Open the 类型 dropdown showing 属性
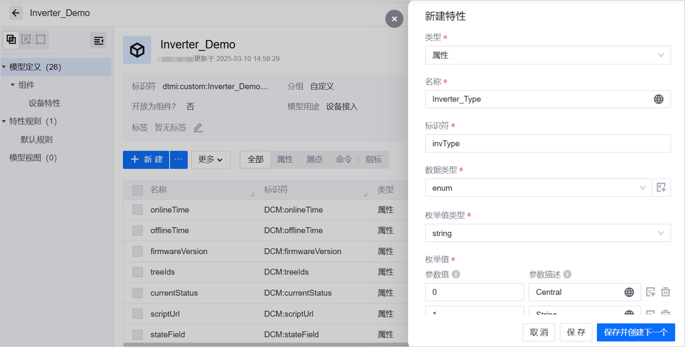The image size is (685, 347). coord(547,55)
